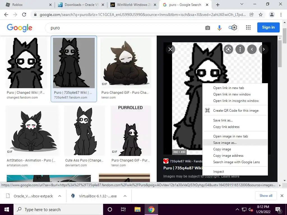
Task: Expand options for the VirtualBox exe download
Action: (125, 196)
